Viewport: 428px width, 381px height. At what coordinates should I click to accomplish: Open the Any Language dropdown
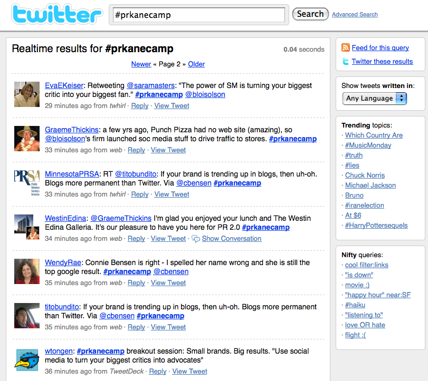pos(375,99)
